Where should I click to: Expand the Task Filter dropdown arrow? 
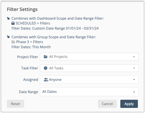pos(134,68)
